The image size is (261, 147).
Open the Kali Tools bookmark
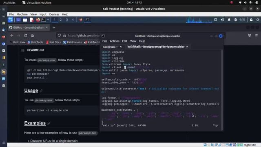tap(35, 42)
